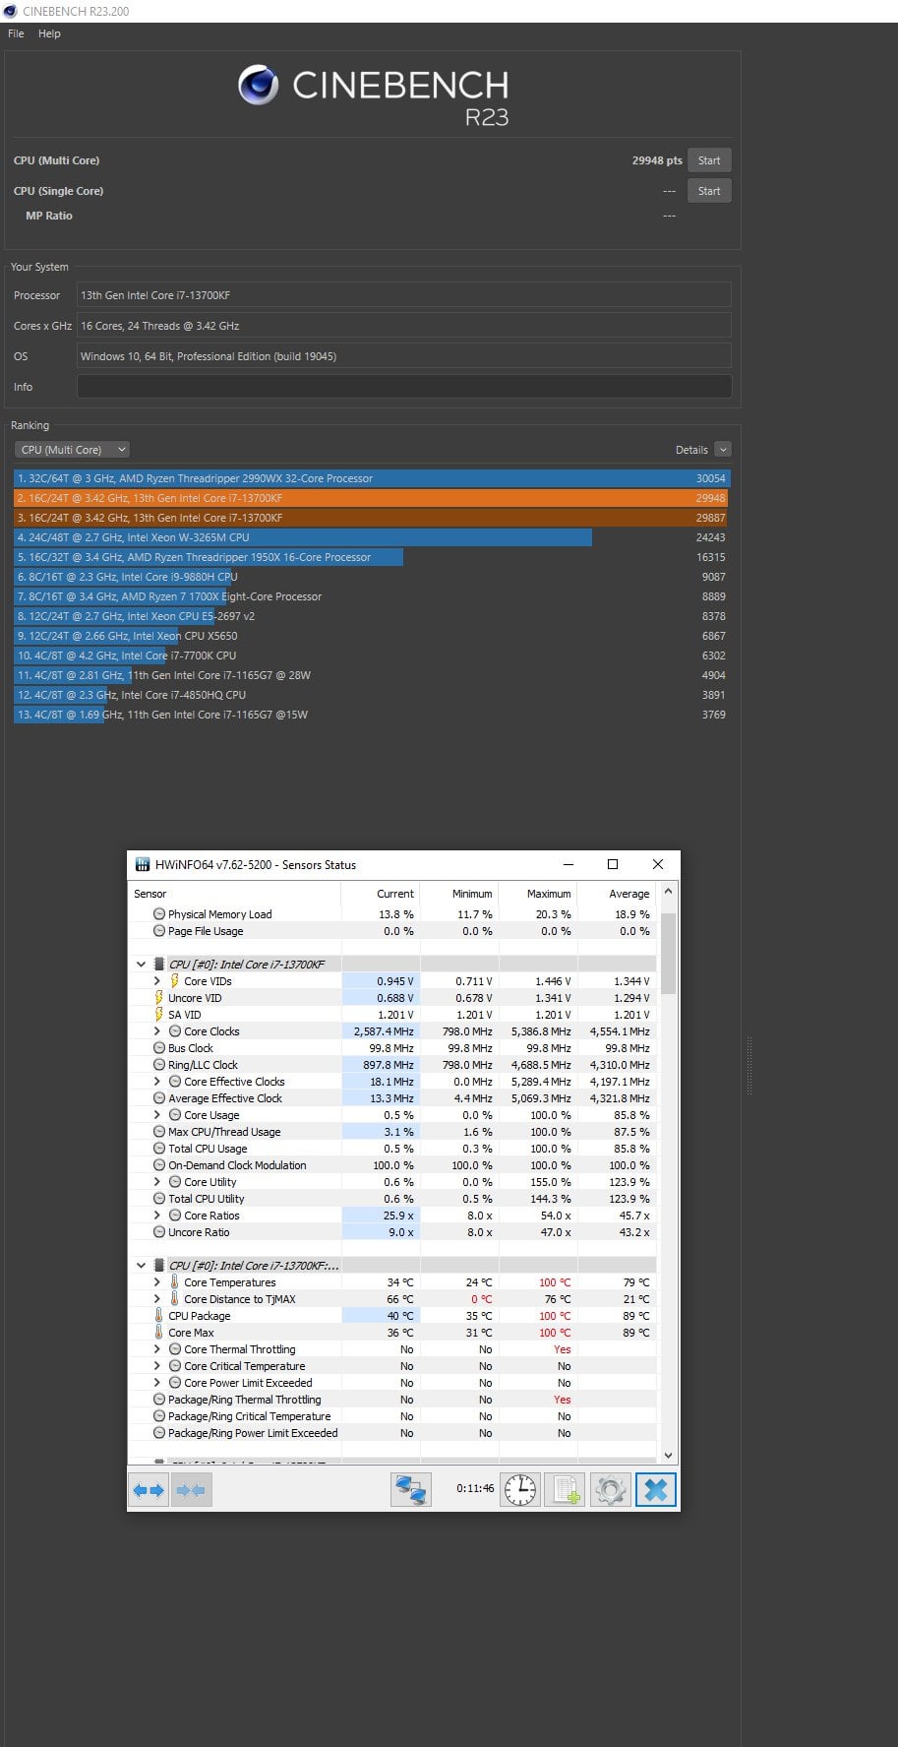The width and height of the screenshot is (898, 1747).
Task: Click the Core Temperatures thermometer icon
Action: 174,1281
